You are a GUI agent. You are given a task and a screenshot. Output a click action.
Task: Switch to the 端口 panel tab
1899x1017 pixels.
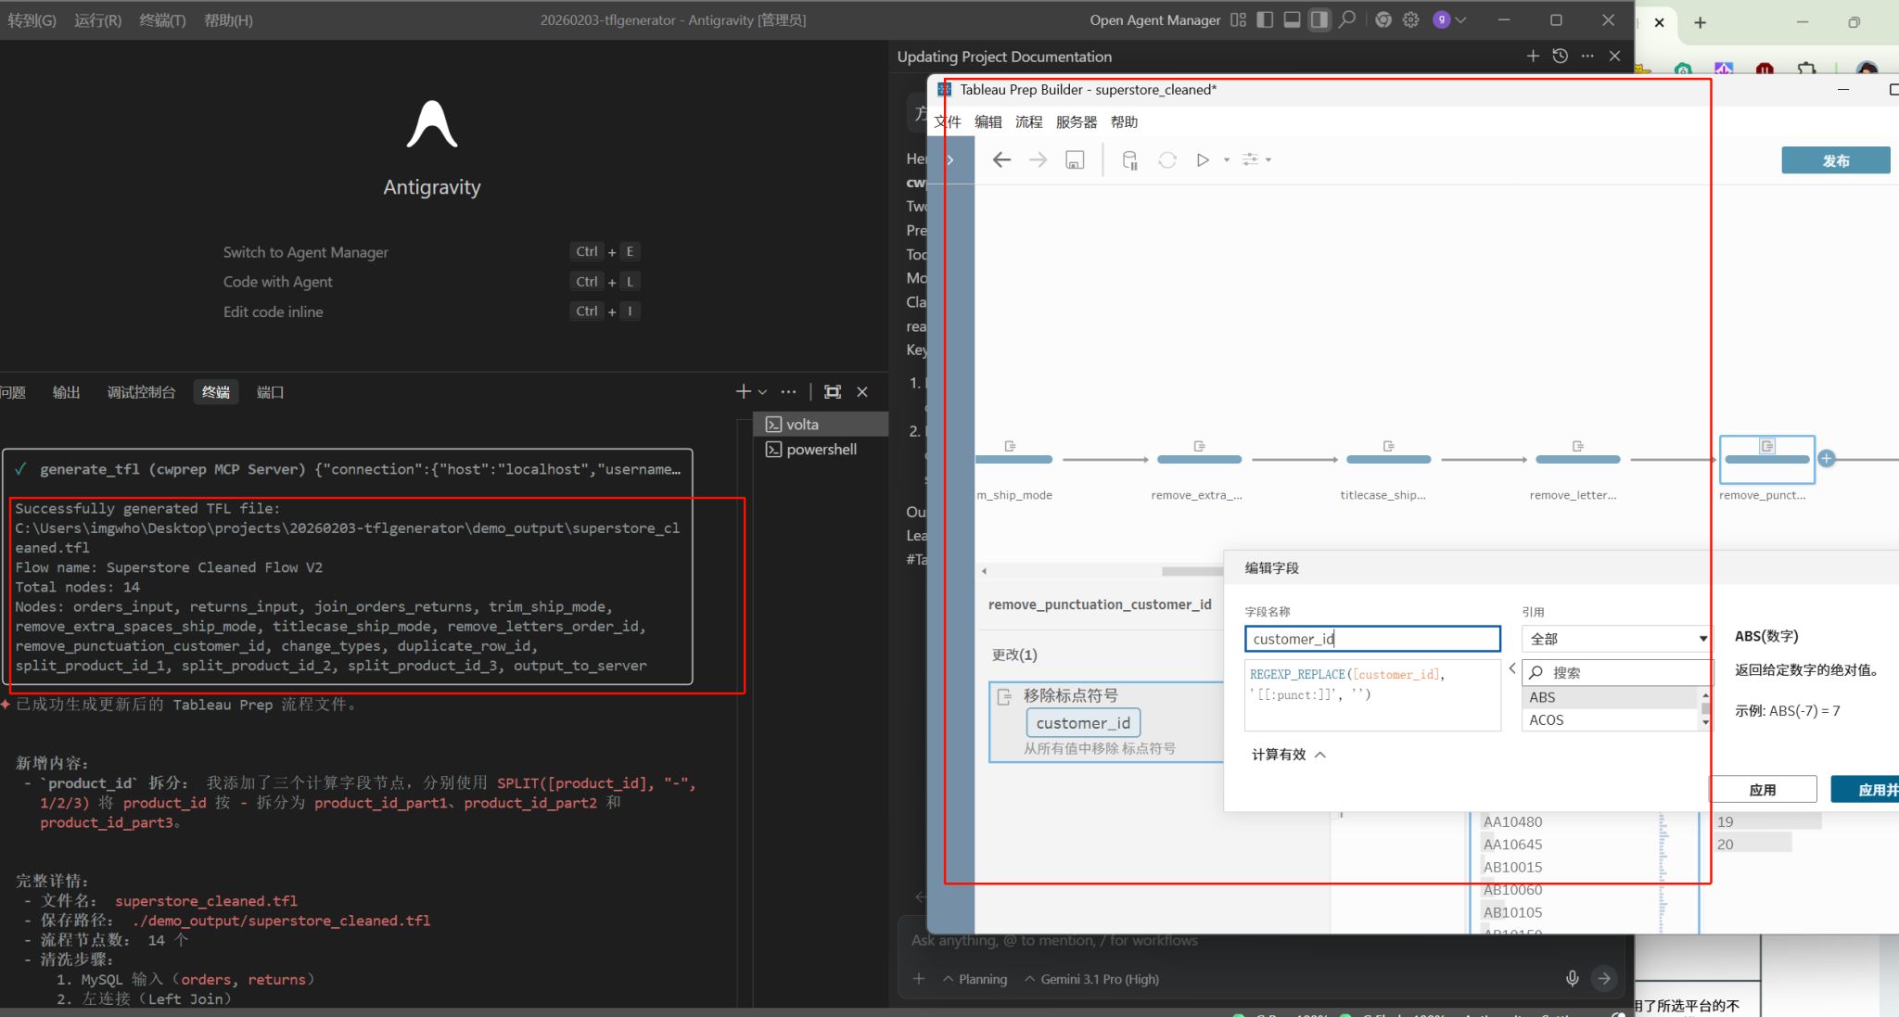point(270,392)
